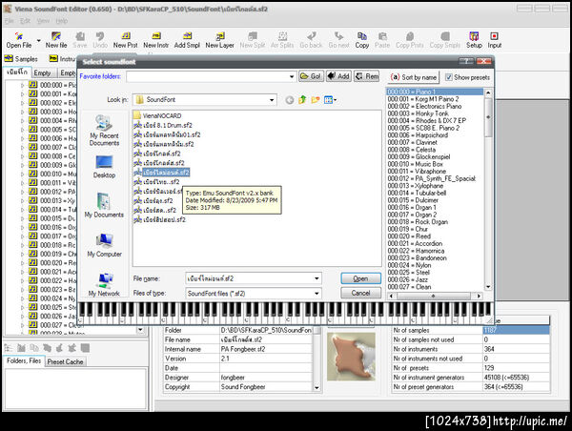Image resolution: width=572 pixels, height=431 pixels.
Task: Select preset 000:006 Harpsichord
Action: (418, 135)
